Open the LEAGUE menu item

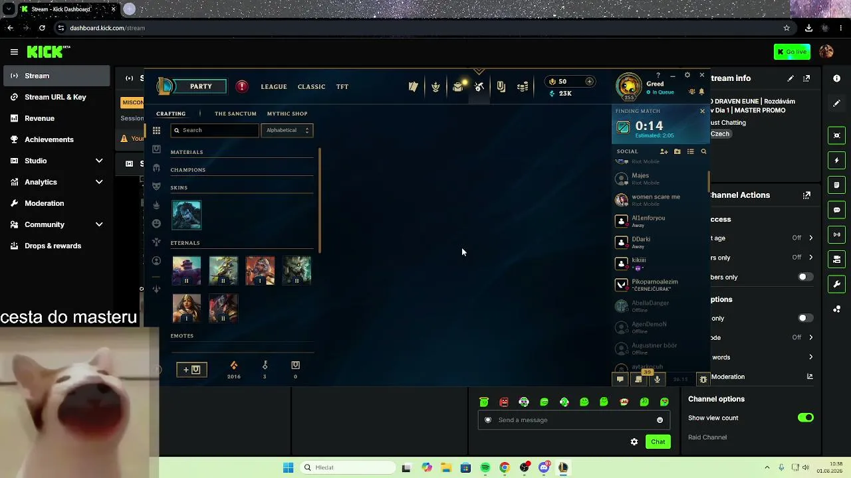pyautogui.click(x=274, y=87)
